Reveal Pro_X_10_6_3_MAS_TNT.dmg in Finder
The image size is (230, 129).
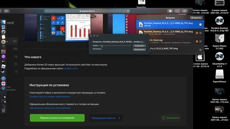coord(201,50)
